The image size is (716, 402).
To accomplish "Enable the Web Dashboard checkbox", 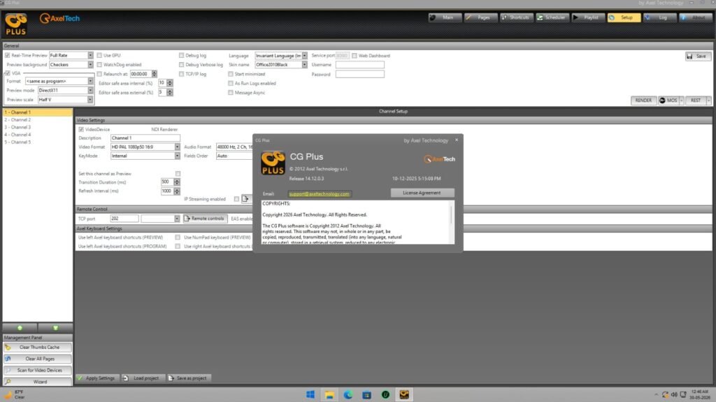I will click(x=355, y=56).
